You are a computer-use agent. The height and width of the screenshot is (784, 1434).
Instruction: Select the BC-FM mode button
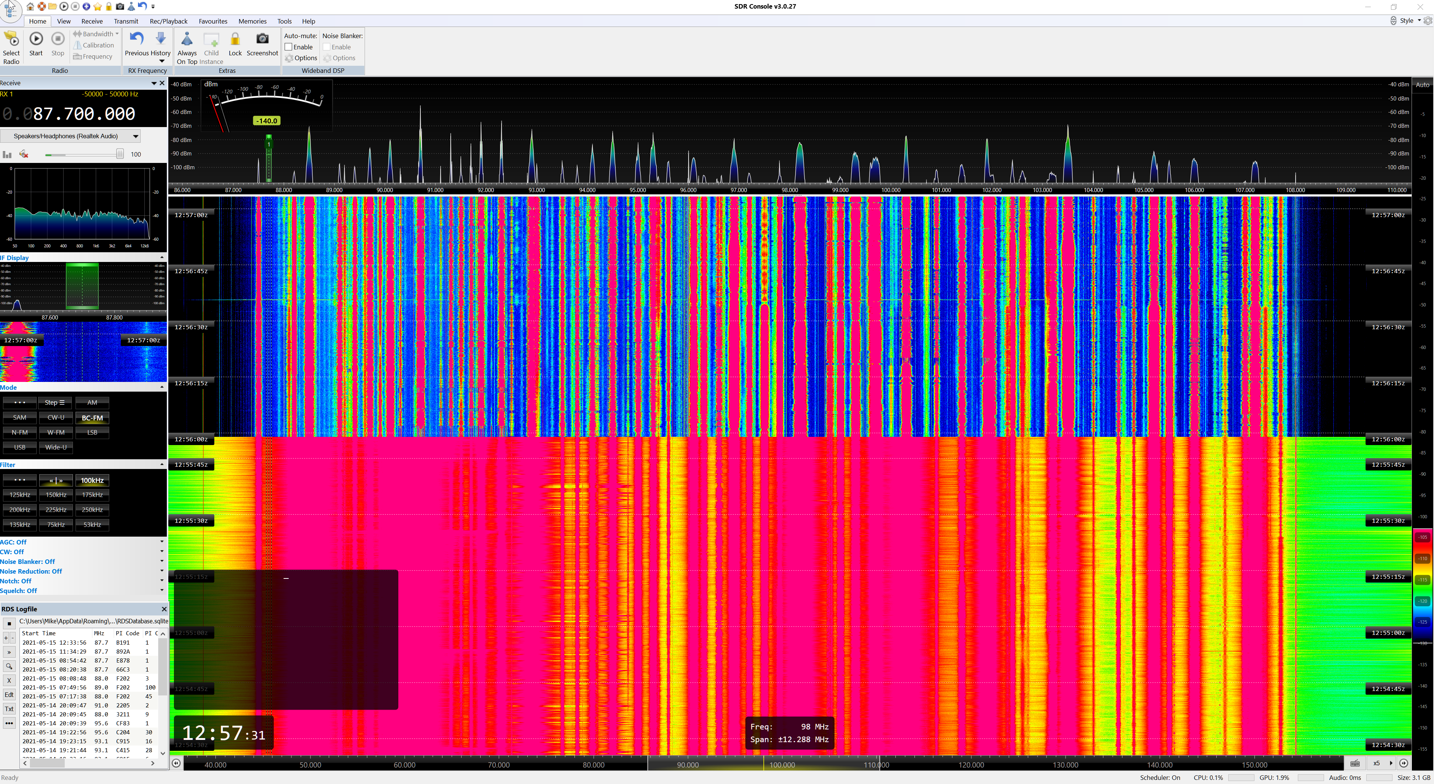pyautogui.click(x=92, y=417)
